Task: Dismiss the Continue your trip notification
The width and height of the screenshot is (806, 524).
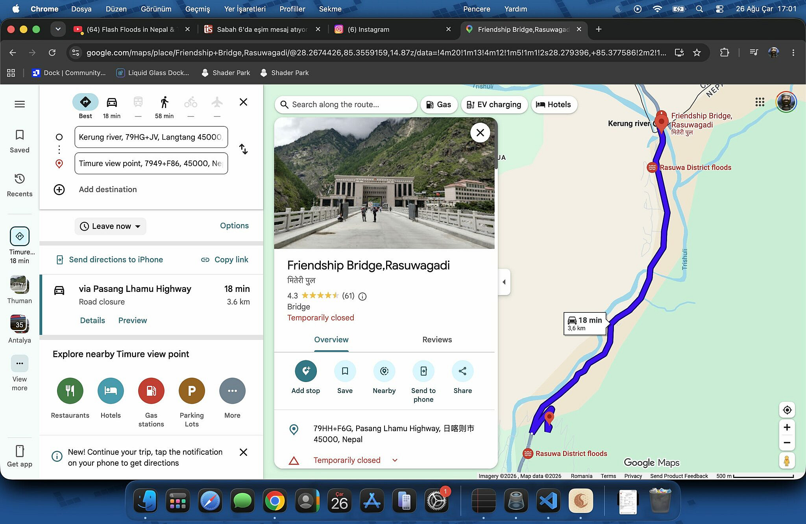Action: tap(244, 452)
